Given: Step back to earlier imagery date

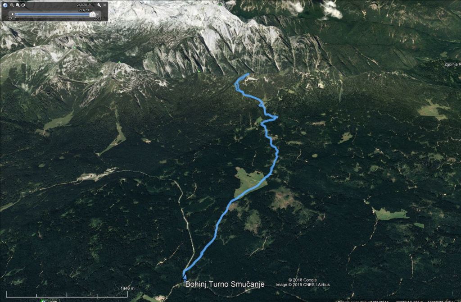Looking at the screenshot, I should pos(12,14).
